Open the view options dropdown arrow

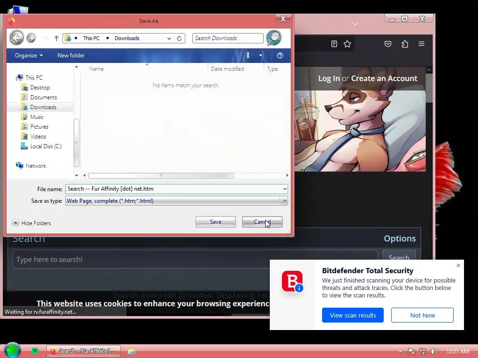[260, 55]
